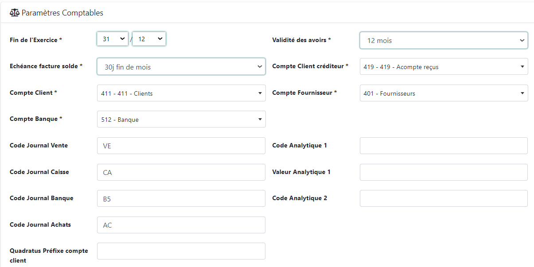Click the balance scale icon beside Paramètres Comptables

[x=15, y=13]
